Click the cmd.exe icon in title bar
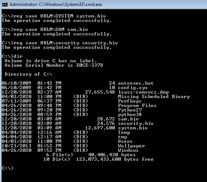 pyautogui.click(x=5, y=4)
